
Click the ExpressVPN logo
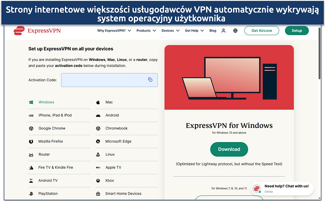coord(37,30)
